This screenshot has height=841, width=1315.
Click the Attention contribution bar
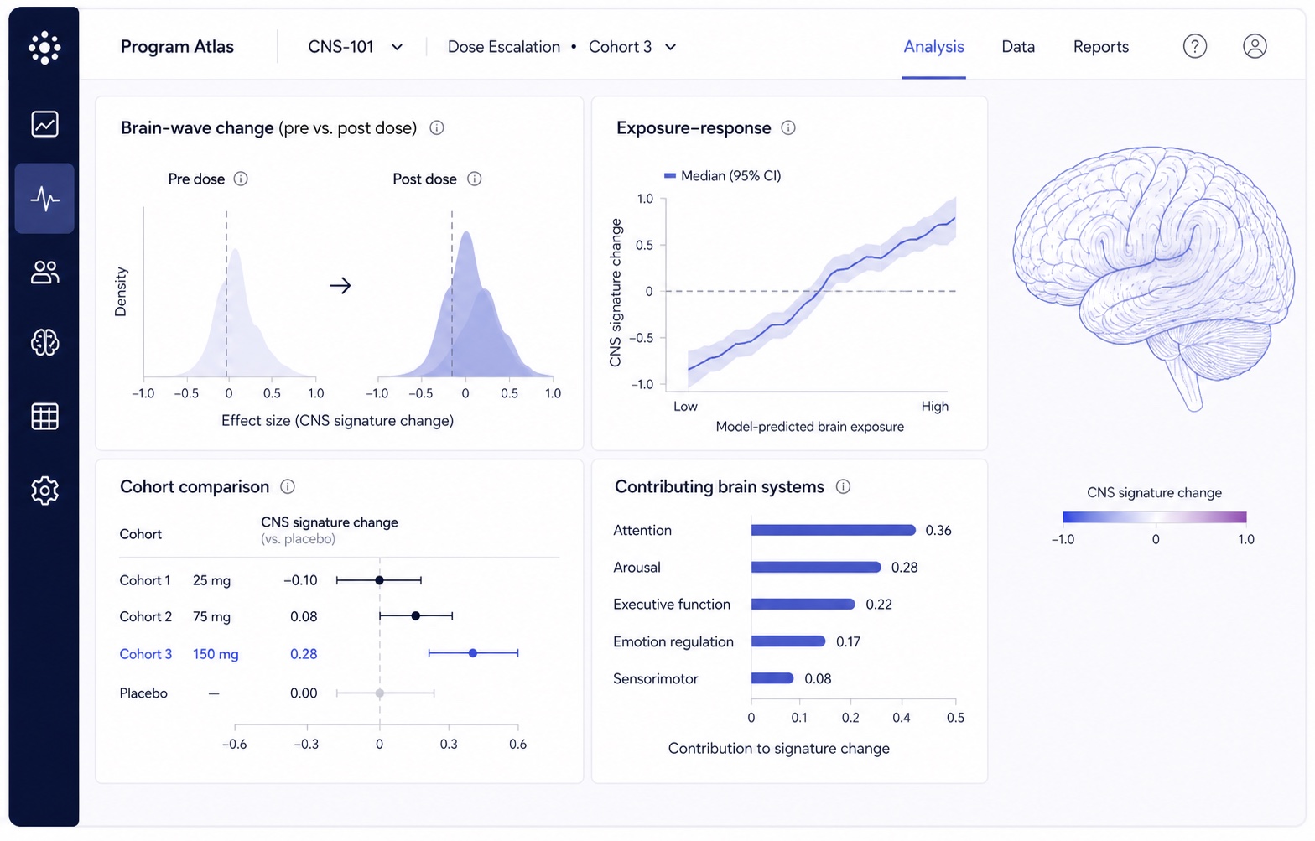pos(834,530)
